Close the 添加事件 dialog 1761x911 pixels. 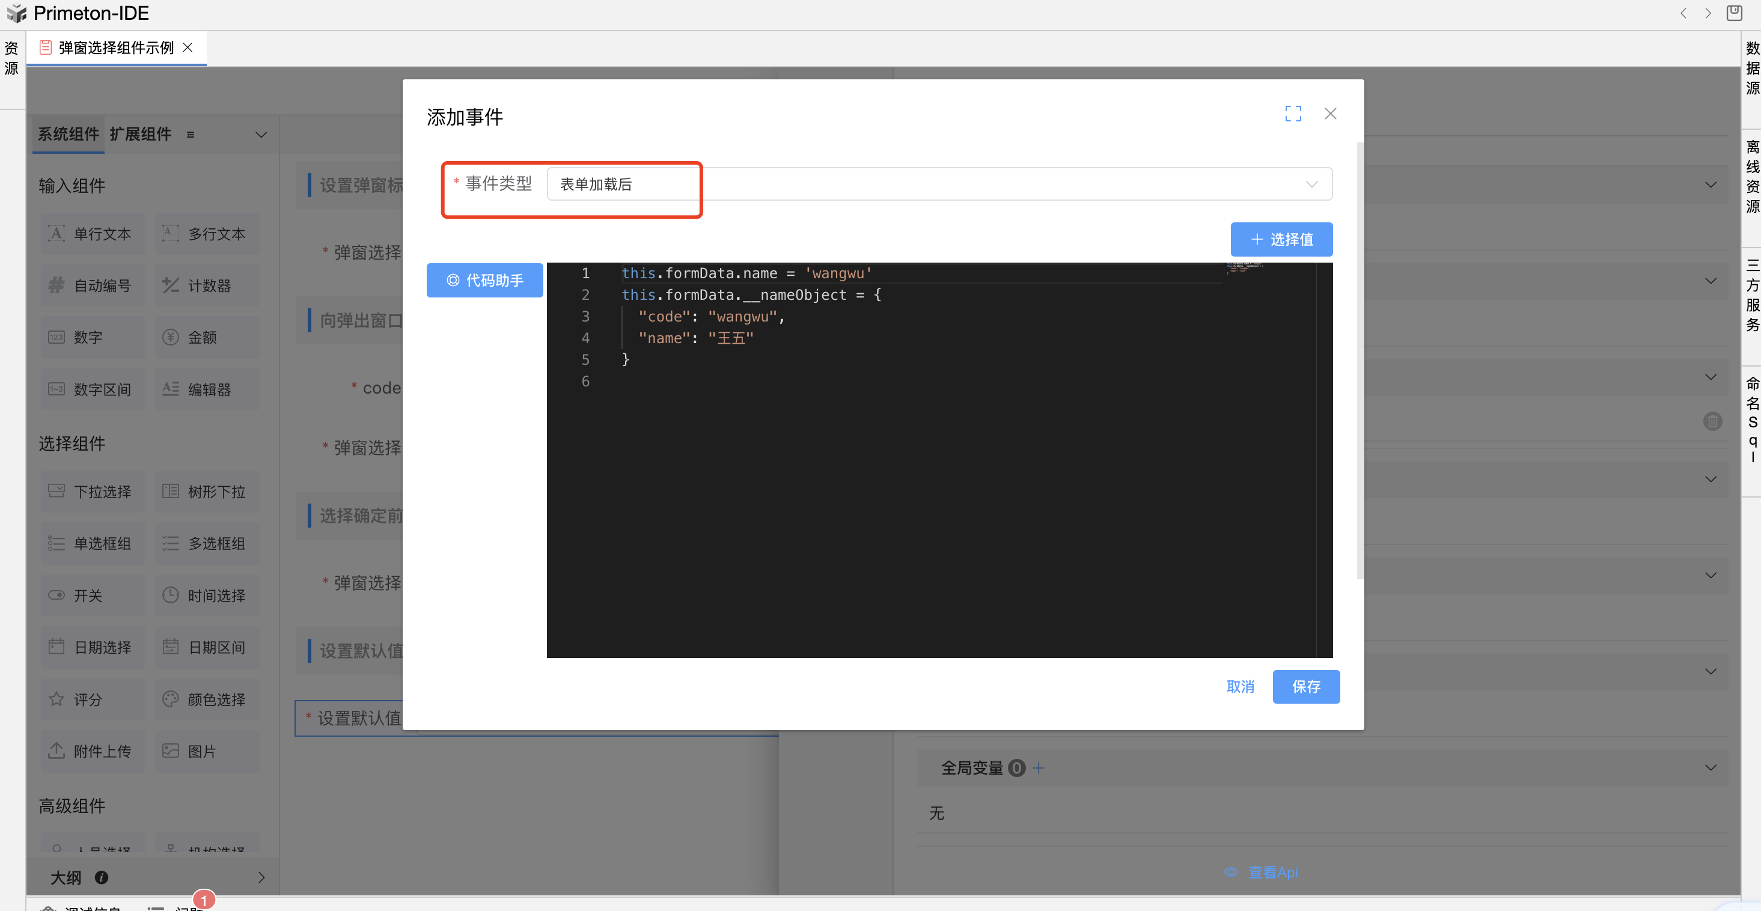pos(1330,114)
